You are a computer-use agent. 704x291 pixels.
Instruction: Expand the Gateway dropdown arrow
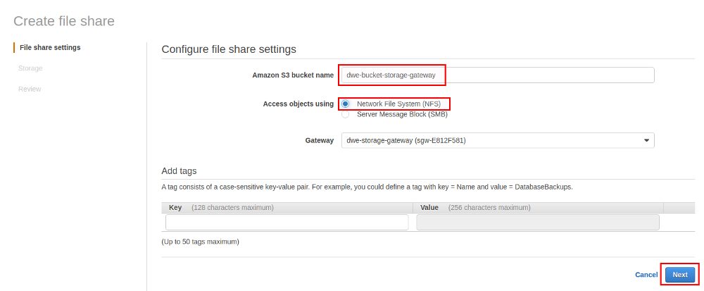tap(646, 140)
